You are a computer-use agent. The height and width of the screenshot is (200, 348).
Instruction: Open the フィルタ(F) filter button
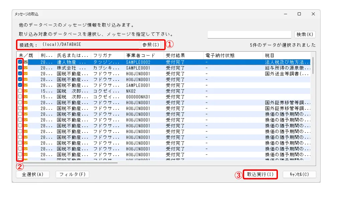coord(72,174)
